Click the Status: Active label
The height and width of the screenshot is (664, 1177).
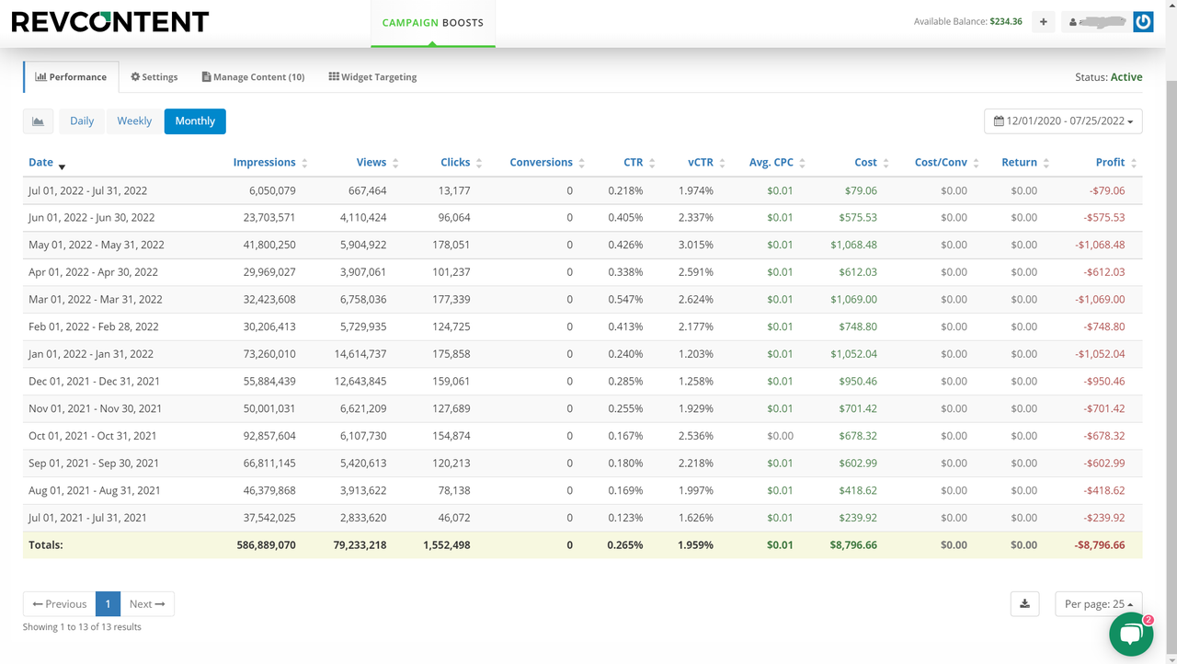1109,77
